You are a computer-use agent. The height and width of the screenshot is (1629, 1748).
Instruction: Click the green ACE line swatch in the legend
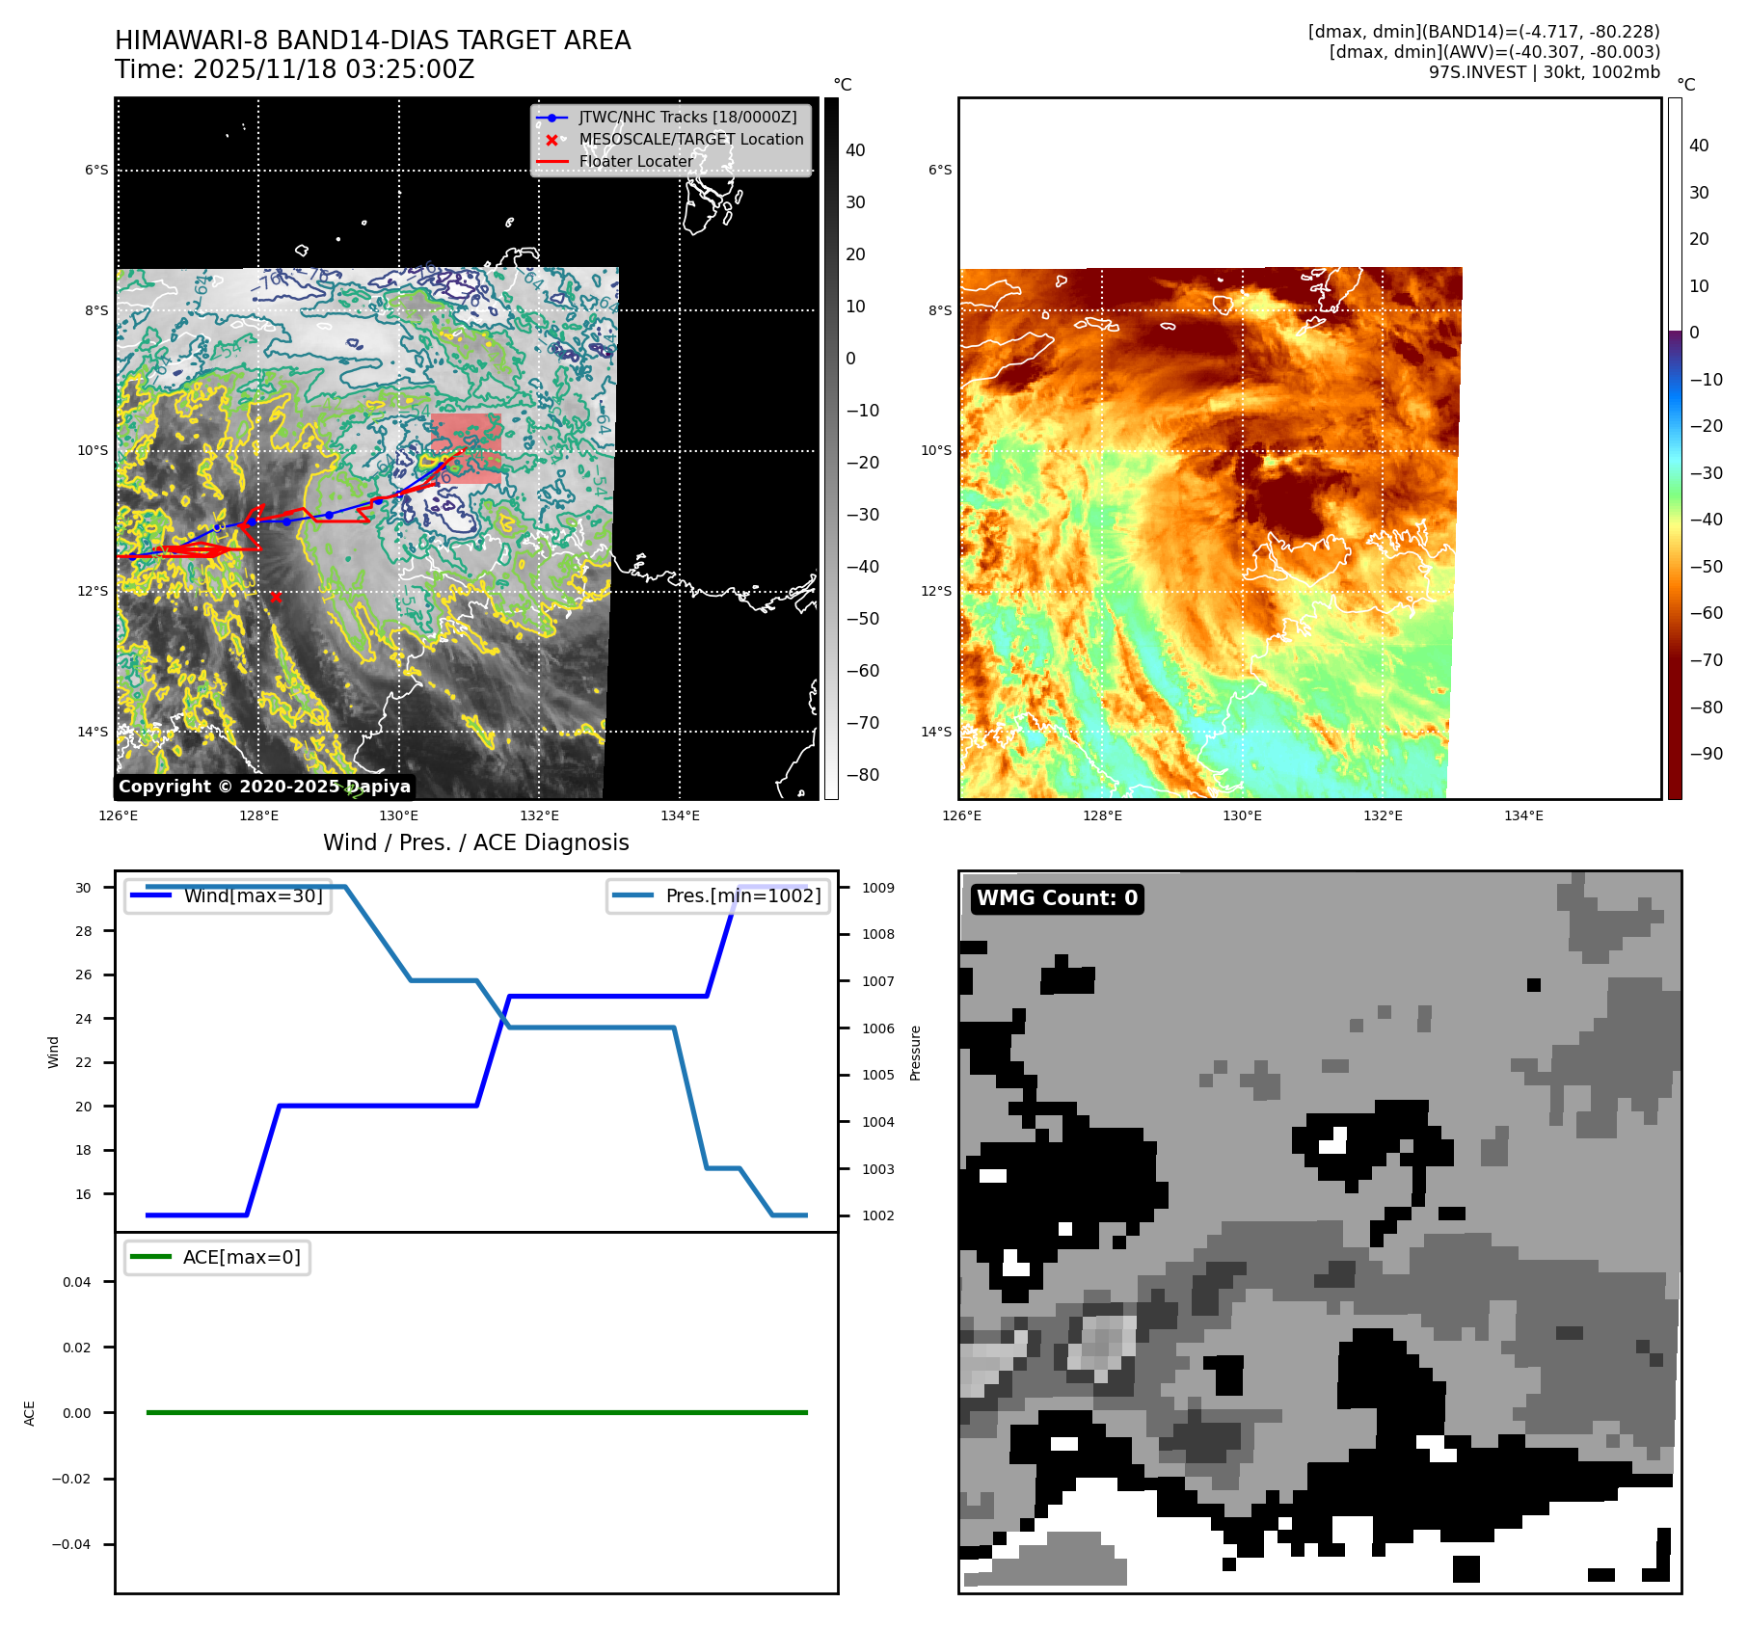[151, 1257]
